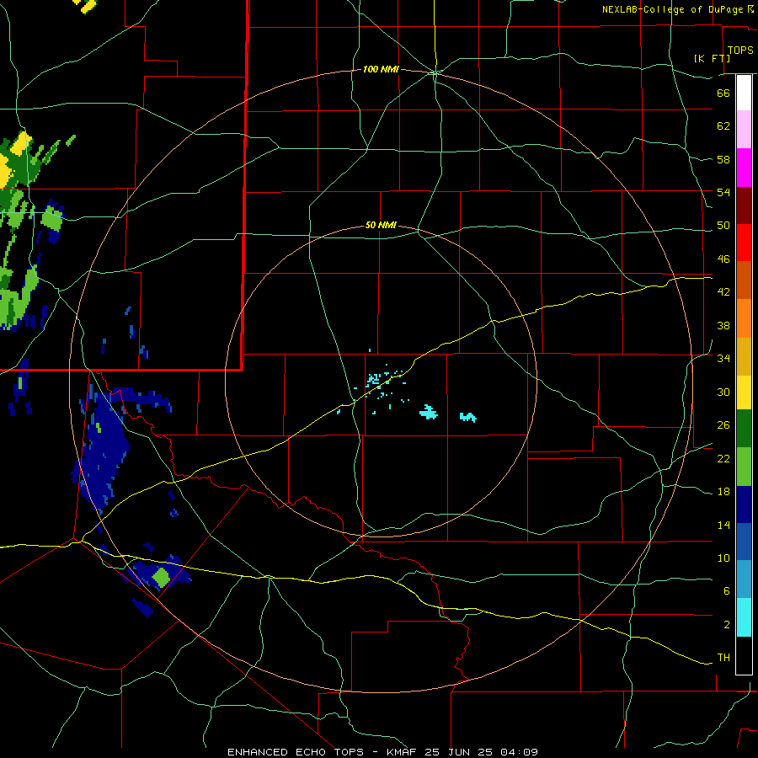Viewport: 758px width, 758px height.
Task: Choose the yellow legend swatch
Action: tap(744, 392)
